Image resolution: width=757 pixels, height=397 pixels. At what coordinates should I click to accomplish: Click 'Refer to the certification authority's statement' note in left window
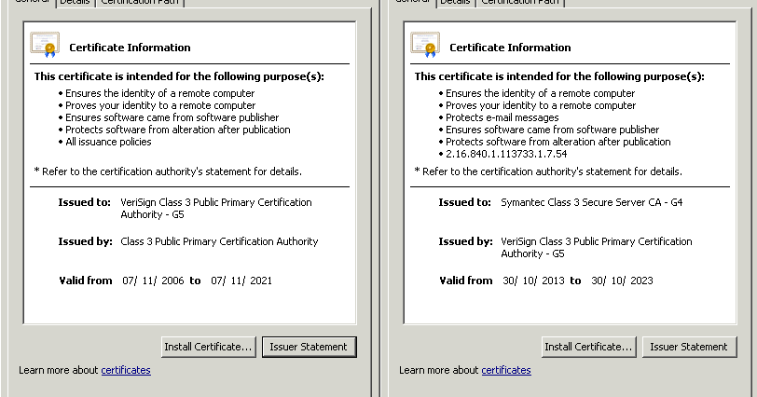click(x=168, y=171)
